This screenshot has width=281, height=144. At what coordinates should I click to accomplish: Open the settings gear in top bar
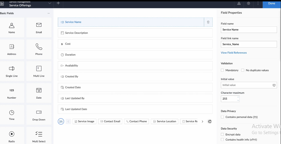click(x=248, y=3)
